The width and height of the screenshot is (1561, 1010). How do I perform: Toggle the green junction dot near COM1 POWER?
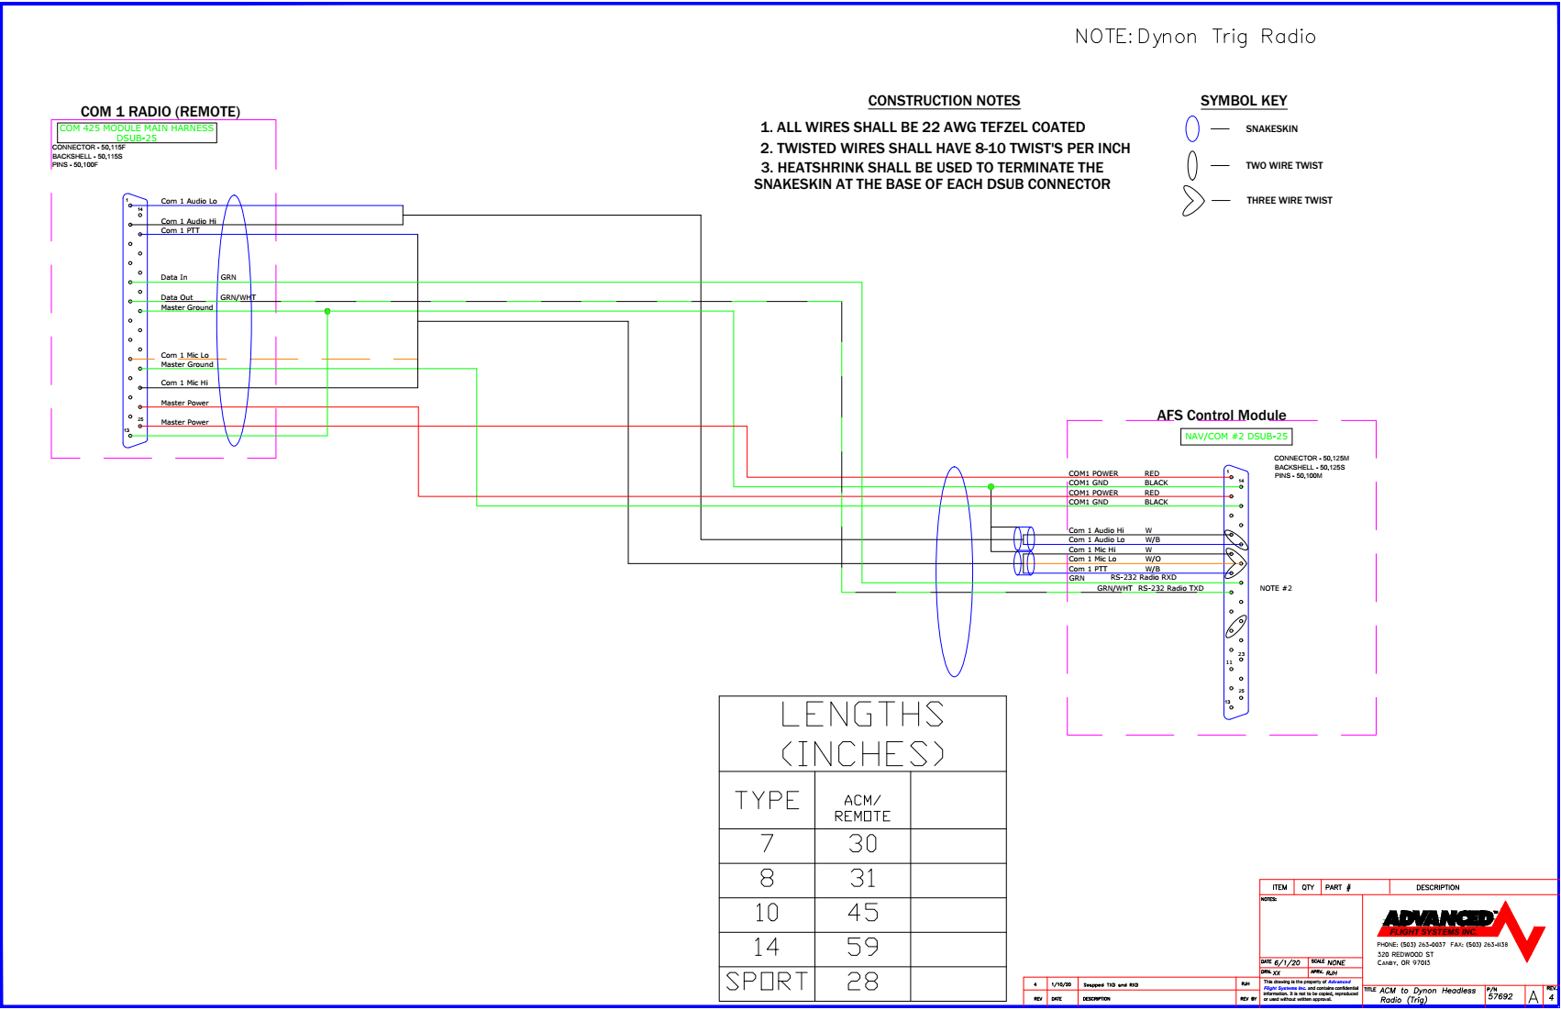991,487
